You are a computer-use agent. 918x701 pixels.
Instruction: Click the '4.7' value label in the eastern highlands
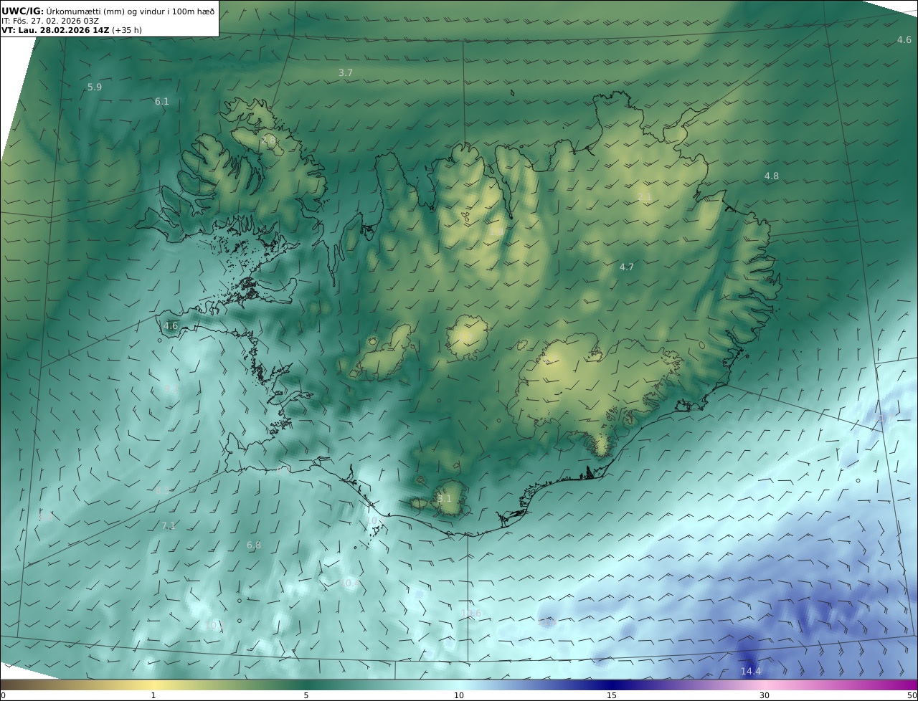click(627, 267)
